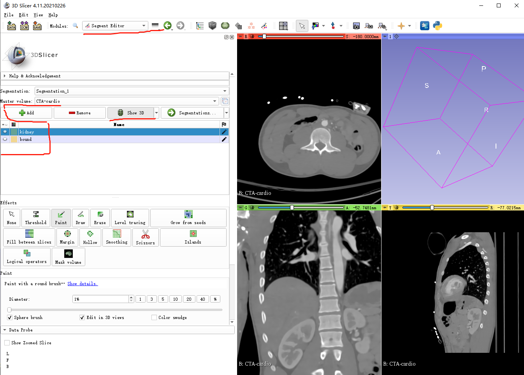
Task: Click the Show details link
Action: pos(83,284)
